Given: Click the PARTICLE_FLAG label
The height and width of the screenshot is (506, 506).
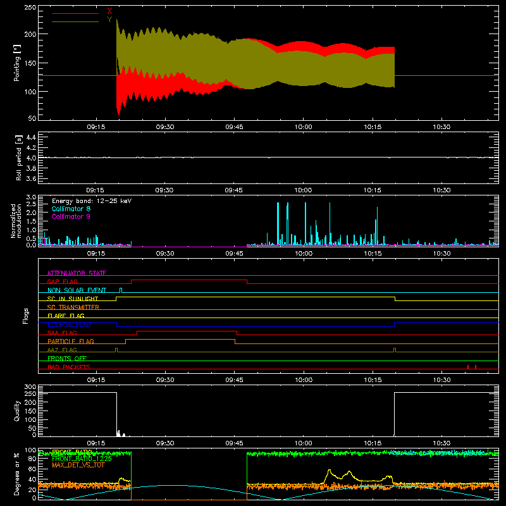Looking at the screenshot, I should pos(71,341).
